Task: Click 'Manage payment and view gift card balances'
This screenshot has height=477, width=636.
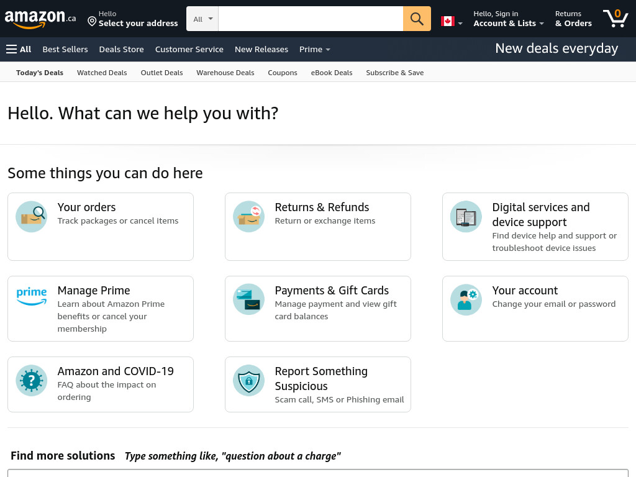Action: click(x=335, y=310)
